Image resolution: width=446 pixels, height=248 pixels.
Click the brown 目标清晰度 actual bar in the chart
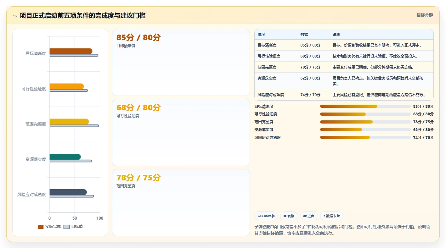[x=71, y=51]
